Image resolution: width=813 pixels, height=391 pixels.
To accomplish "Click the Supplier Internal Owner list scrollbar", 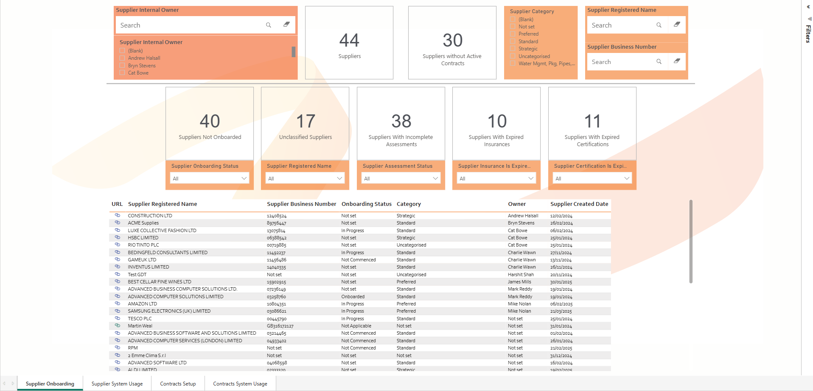I will (293, 52).
